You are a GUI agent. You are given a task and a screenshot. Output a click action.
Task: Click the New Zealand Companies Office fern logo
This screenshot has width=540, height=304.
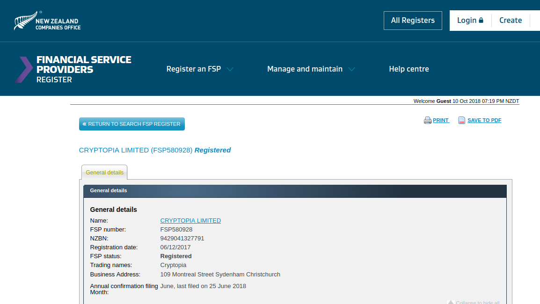click(x=47, y=21)
